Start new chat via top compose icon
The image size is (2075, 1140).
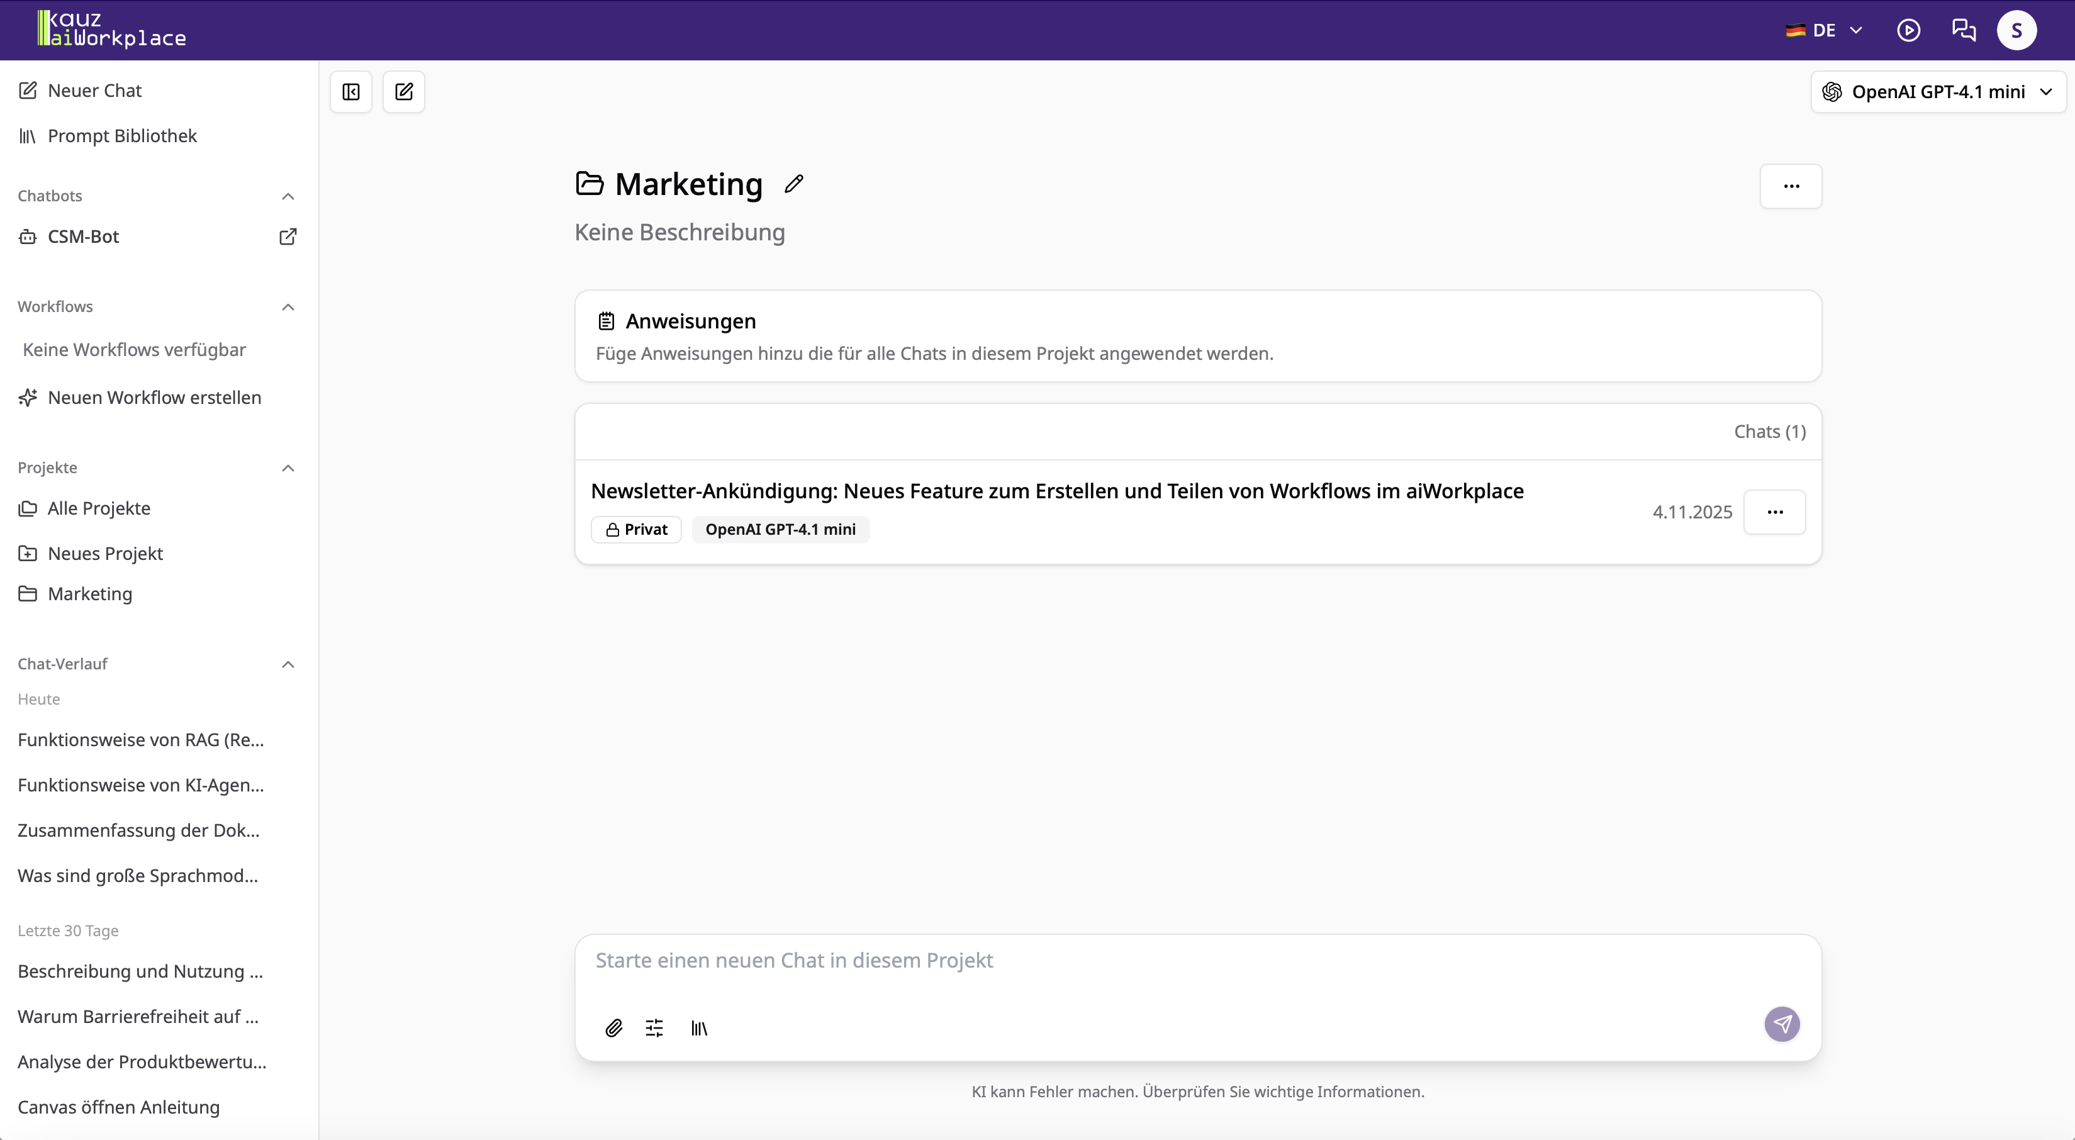(x=403, y=92)
